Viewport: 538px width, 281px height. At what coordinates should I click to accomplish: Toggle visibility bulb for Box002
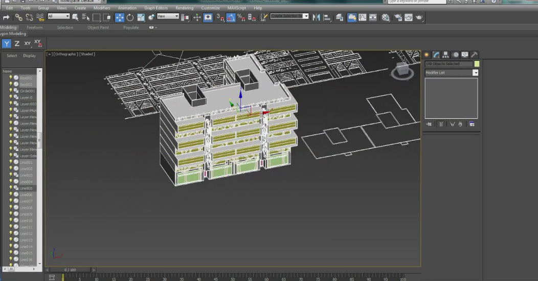click(x=10, y=78)
